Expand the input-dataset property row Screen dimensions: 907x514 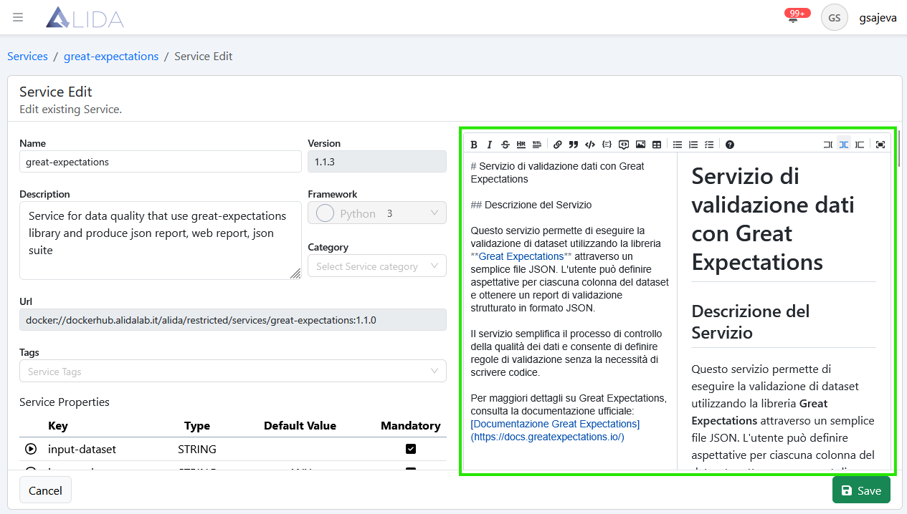31,449
